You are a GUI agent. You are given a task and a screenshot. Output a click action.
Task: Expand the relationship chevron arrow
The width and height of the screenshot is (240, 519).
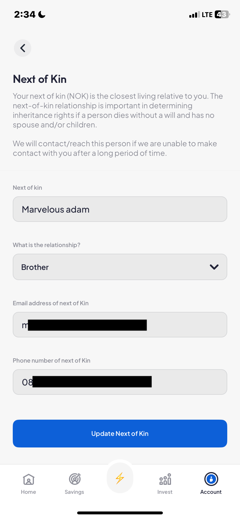pos(214,267)
